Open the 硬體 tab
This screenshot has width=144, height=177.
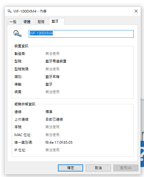coord(28,22)
